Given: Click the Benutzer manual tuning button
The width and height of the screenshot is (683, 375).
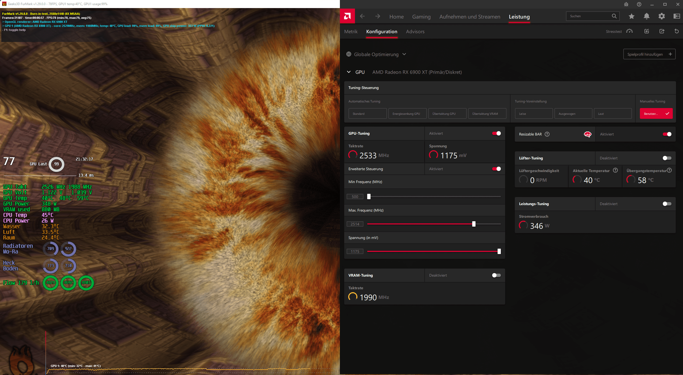Looking at the screenshot, I should (x=656, y=113).
